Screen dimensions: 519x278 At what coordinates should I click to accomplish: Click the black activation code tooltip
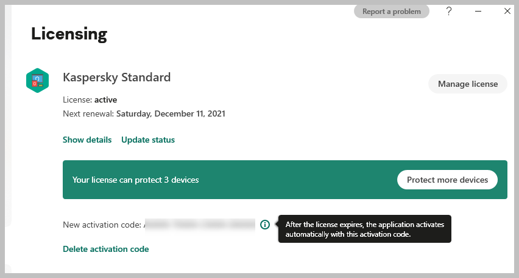365,229
